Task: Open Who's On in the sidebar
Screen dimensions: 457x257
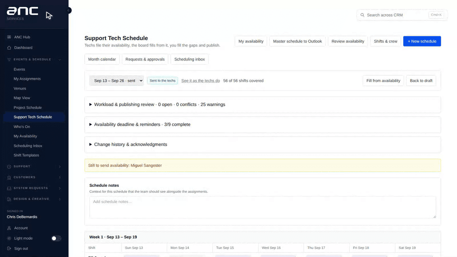Action: pos(22,127)
